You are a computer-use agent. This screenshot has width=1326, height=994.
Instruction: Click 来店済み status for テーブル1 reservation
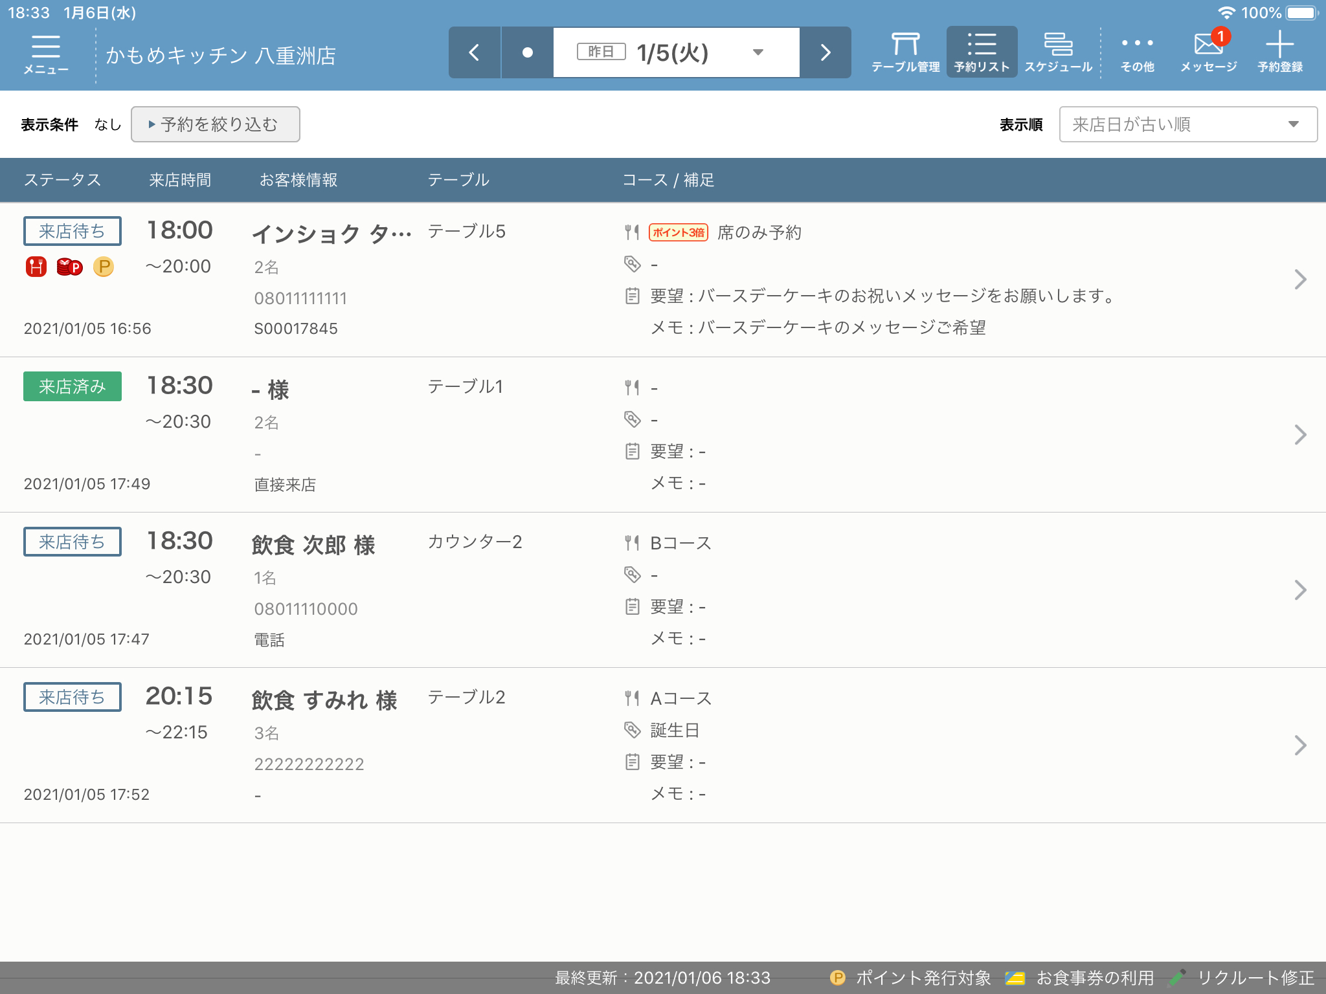pyautogui.click(x=73, y=386)
